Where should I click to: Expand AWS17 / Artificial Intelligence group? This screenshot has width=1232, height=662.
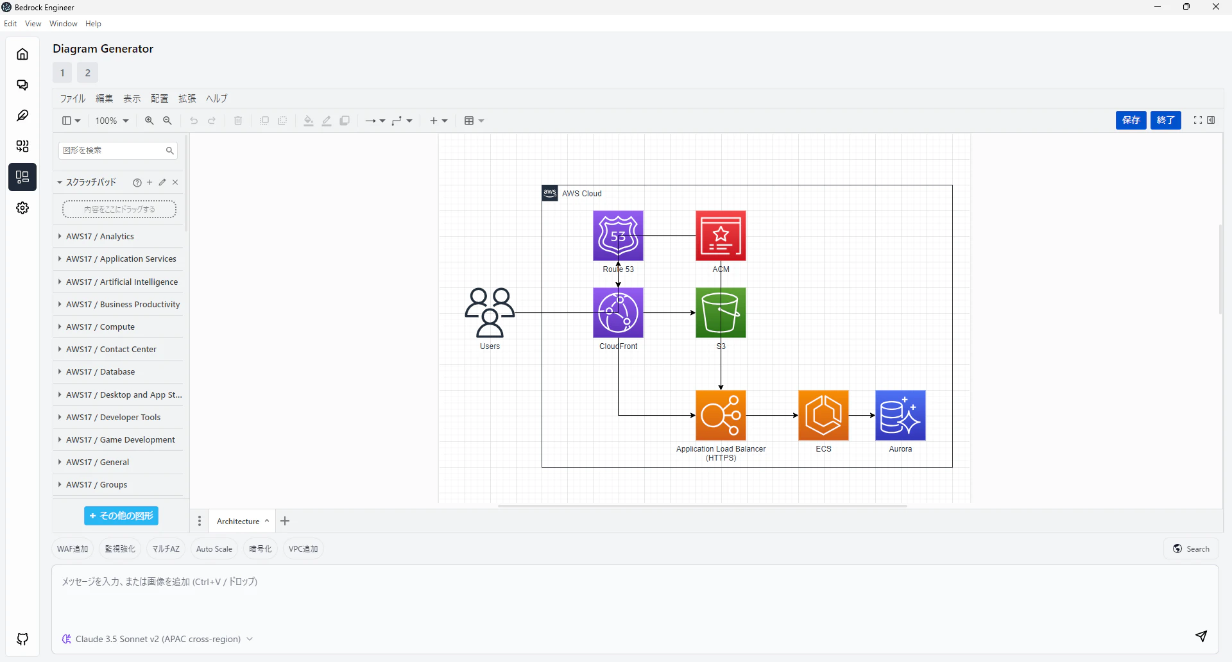[121, 282]
